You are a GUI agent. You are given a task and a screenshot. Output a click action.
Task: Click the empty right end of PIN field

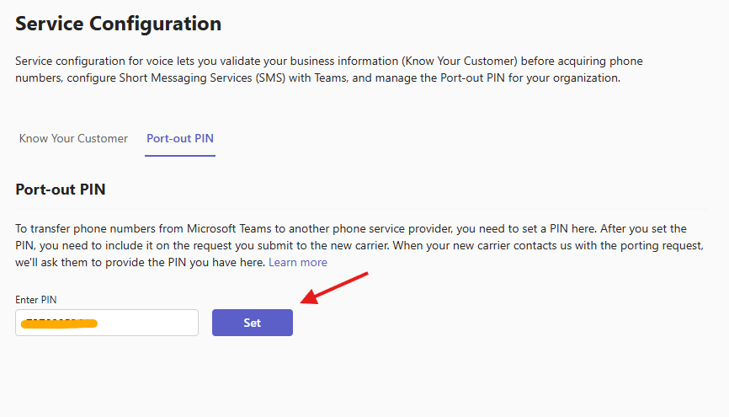pyautogui.click(x=168, y=323)
